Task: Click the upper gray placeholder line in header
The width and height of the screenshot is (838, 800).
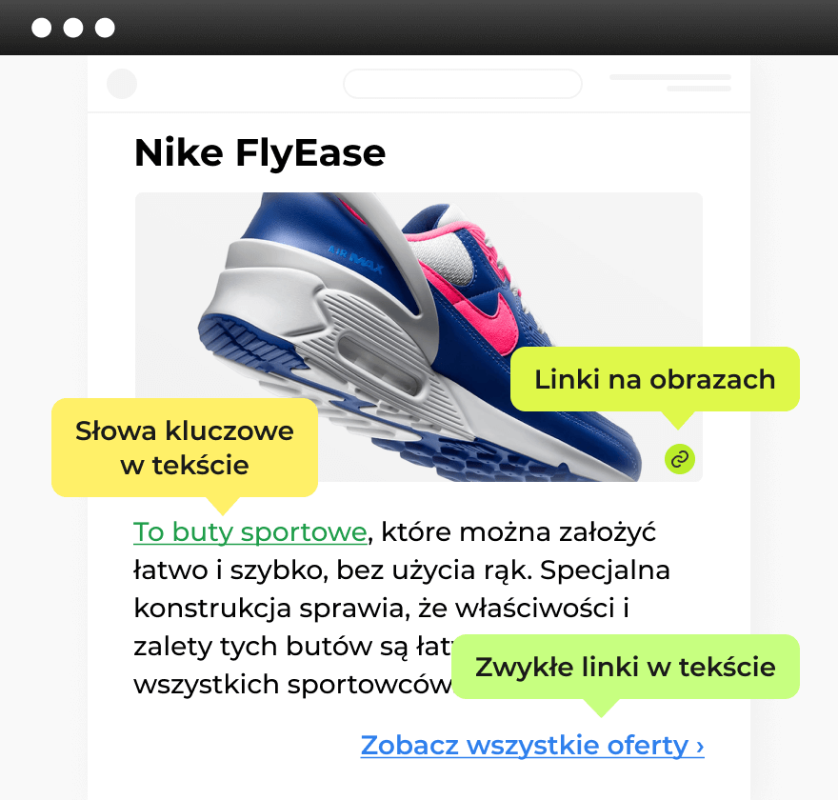Action: tap(670, 77)
